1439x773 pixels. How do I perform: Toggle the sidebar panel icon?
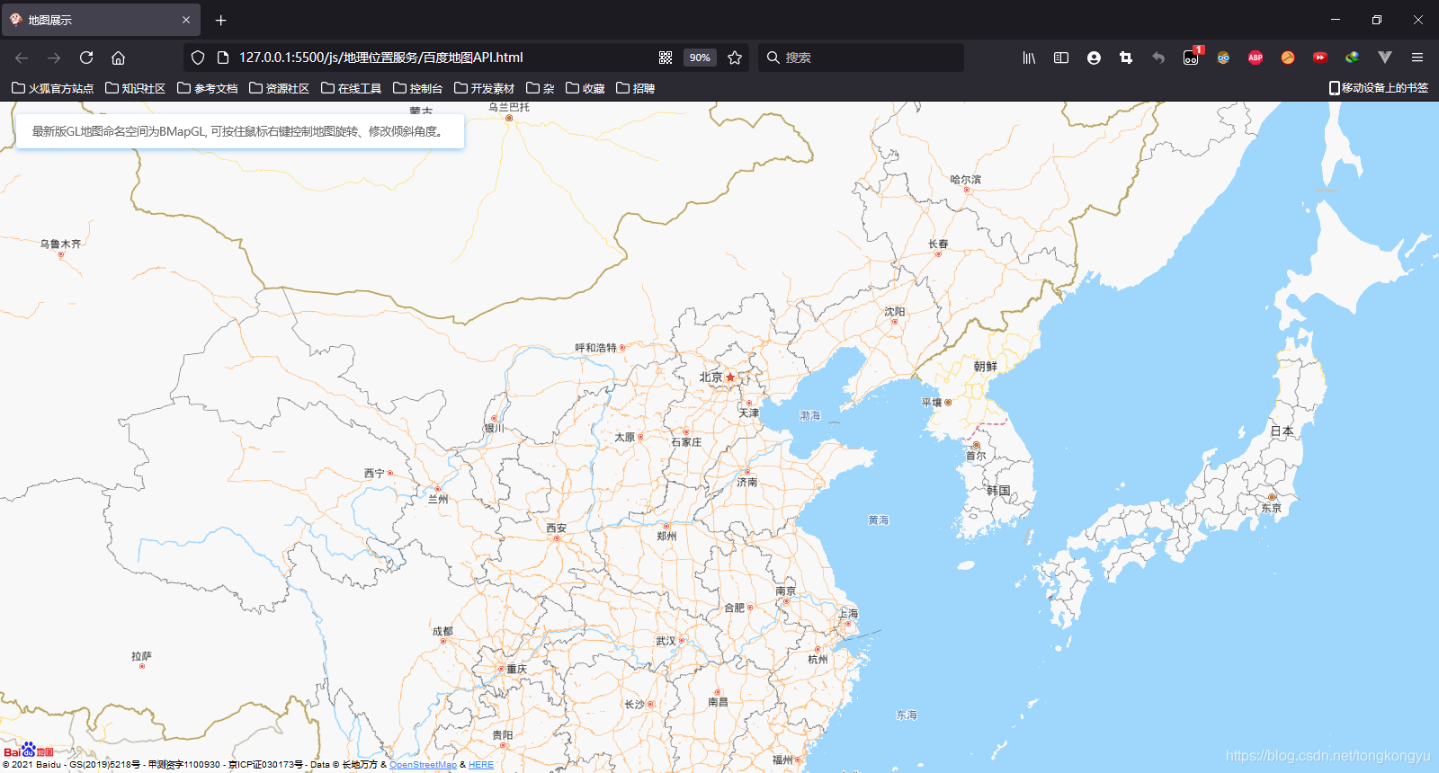[1061, 58]
